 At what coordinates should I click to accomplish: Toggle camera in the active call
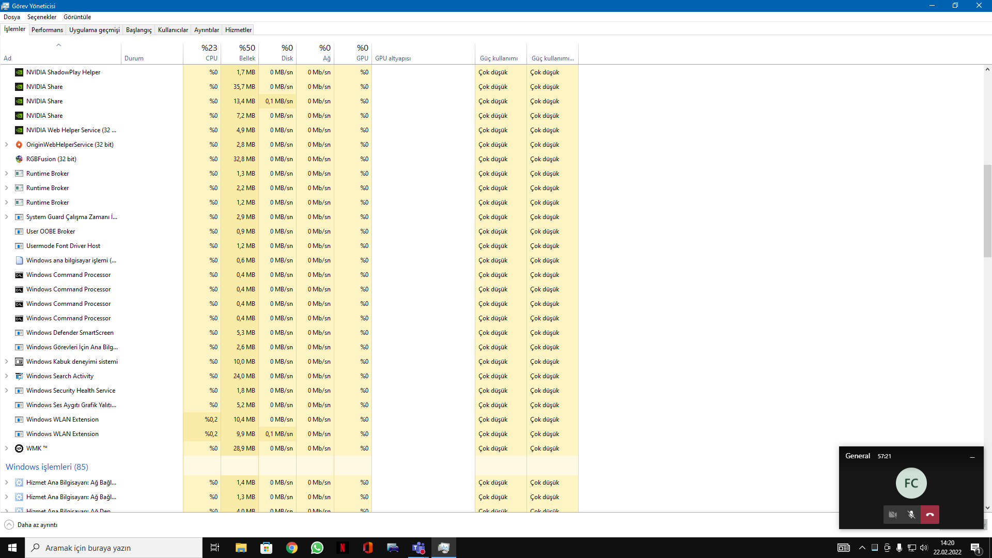[x=893, y=515]
